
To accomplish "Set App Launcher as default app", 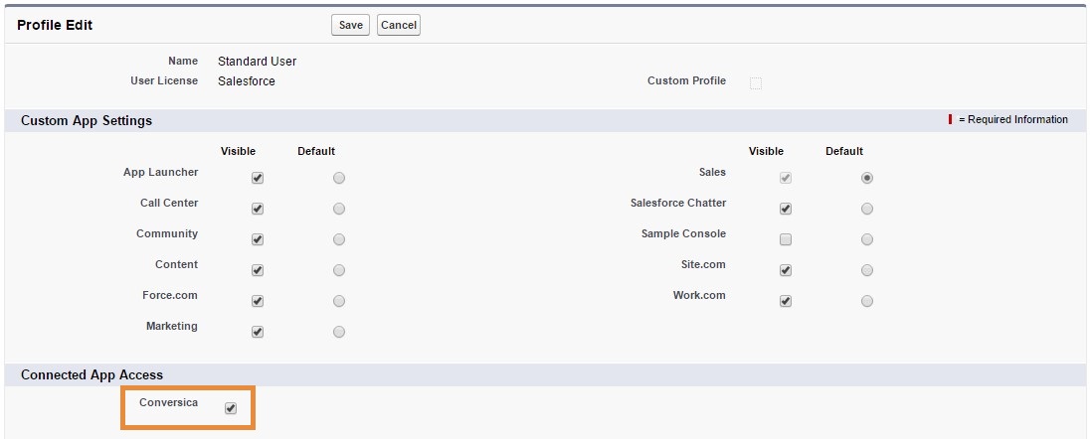I will 338,178.
